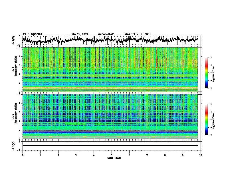Click the "VLF Spectra" title text

32,34
